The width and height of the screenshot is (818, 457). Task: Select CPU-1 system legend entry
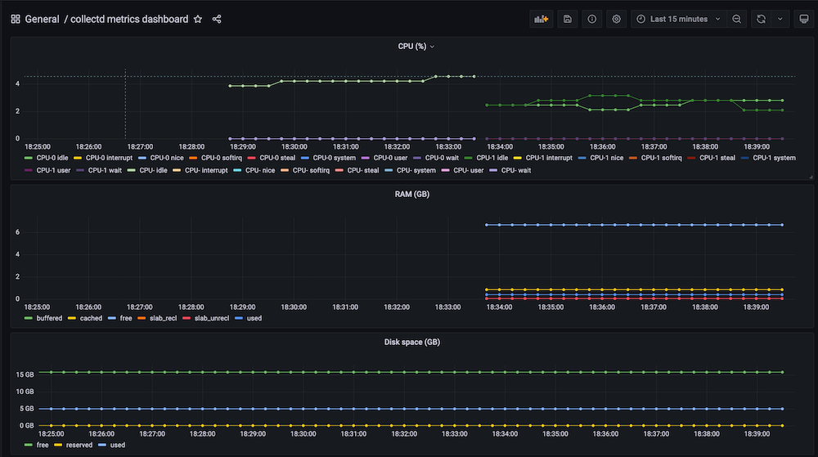774,158
